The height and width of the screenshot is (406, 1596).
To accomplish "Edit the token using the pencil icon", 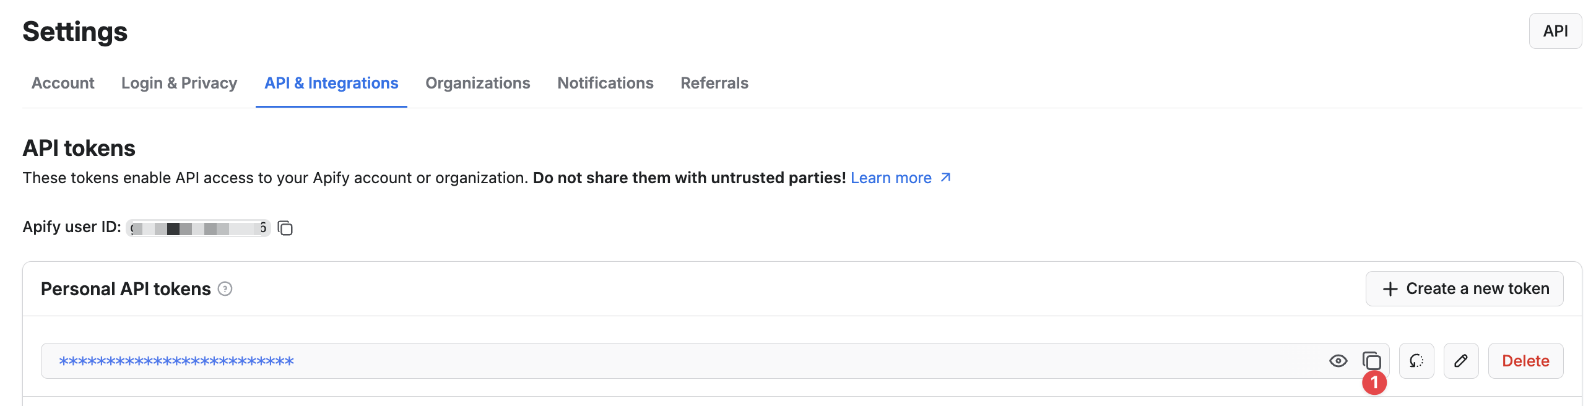I will pos(1461,360).
